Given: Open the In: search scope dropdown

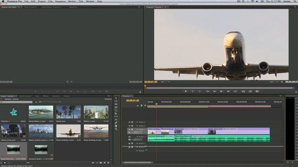Looking at the screenshot, I should click(50, 102).
